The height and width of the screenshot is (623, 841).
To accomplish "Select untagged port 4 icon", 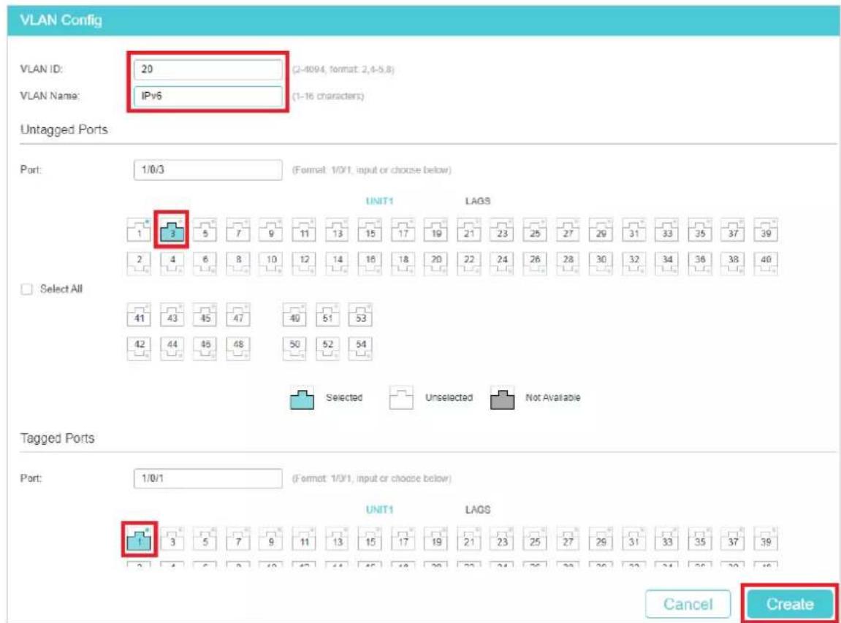I will coord(172,263).
